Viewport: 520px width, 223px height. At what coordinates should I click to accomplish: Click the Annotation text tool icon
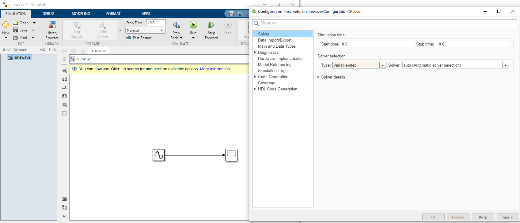(64, 96)
